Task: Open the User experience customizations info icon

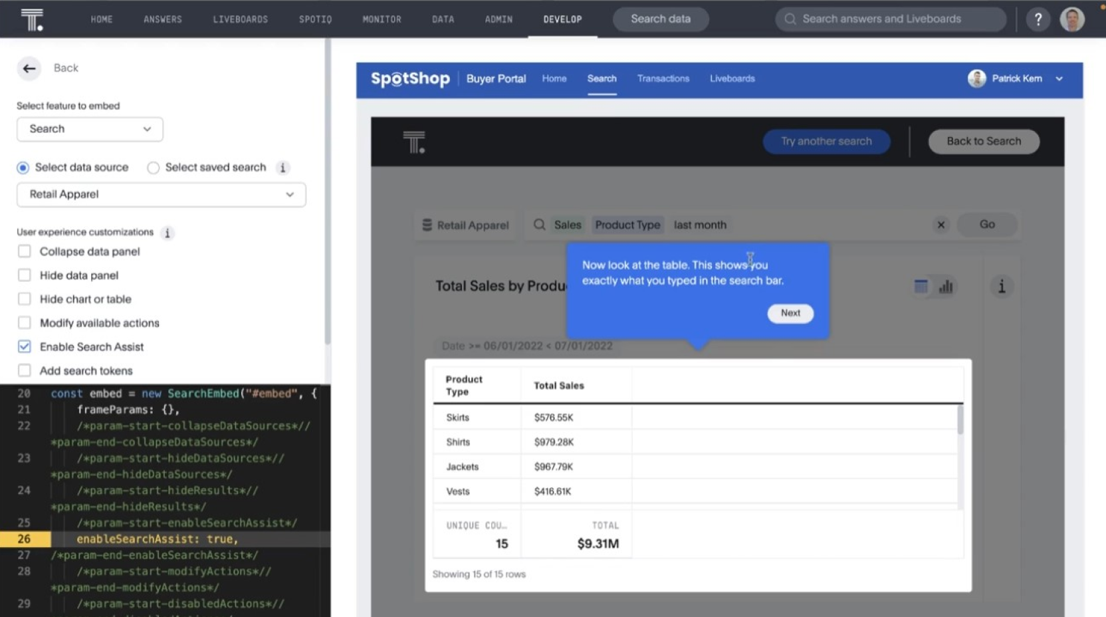Action: tap(167, 233)
